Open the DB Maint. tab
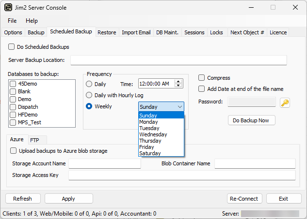This screenshot has width=307, height=219. click(x=167, y=32)
